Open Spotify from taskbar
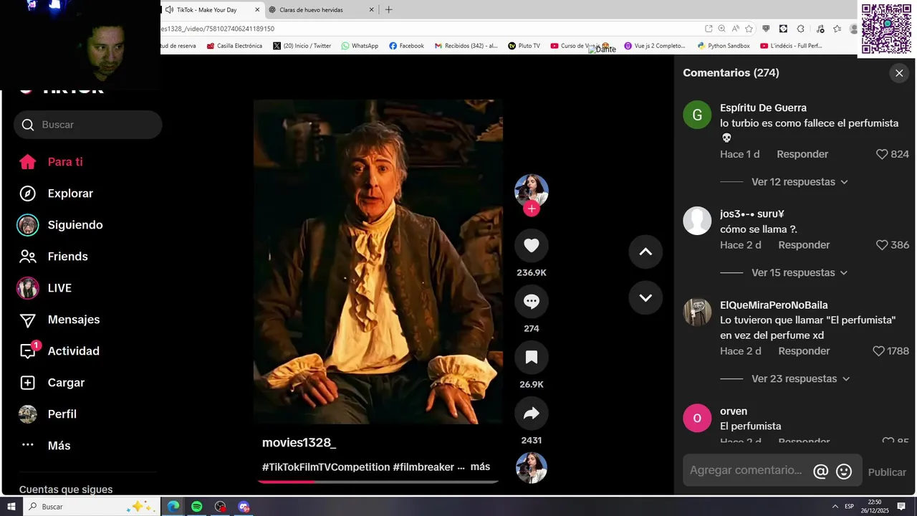This screenshot has width=917, height=516. [x=196, y=507]
